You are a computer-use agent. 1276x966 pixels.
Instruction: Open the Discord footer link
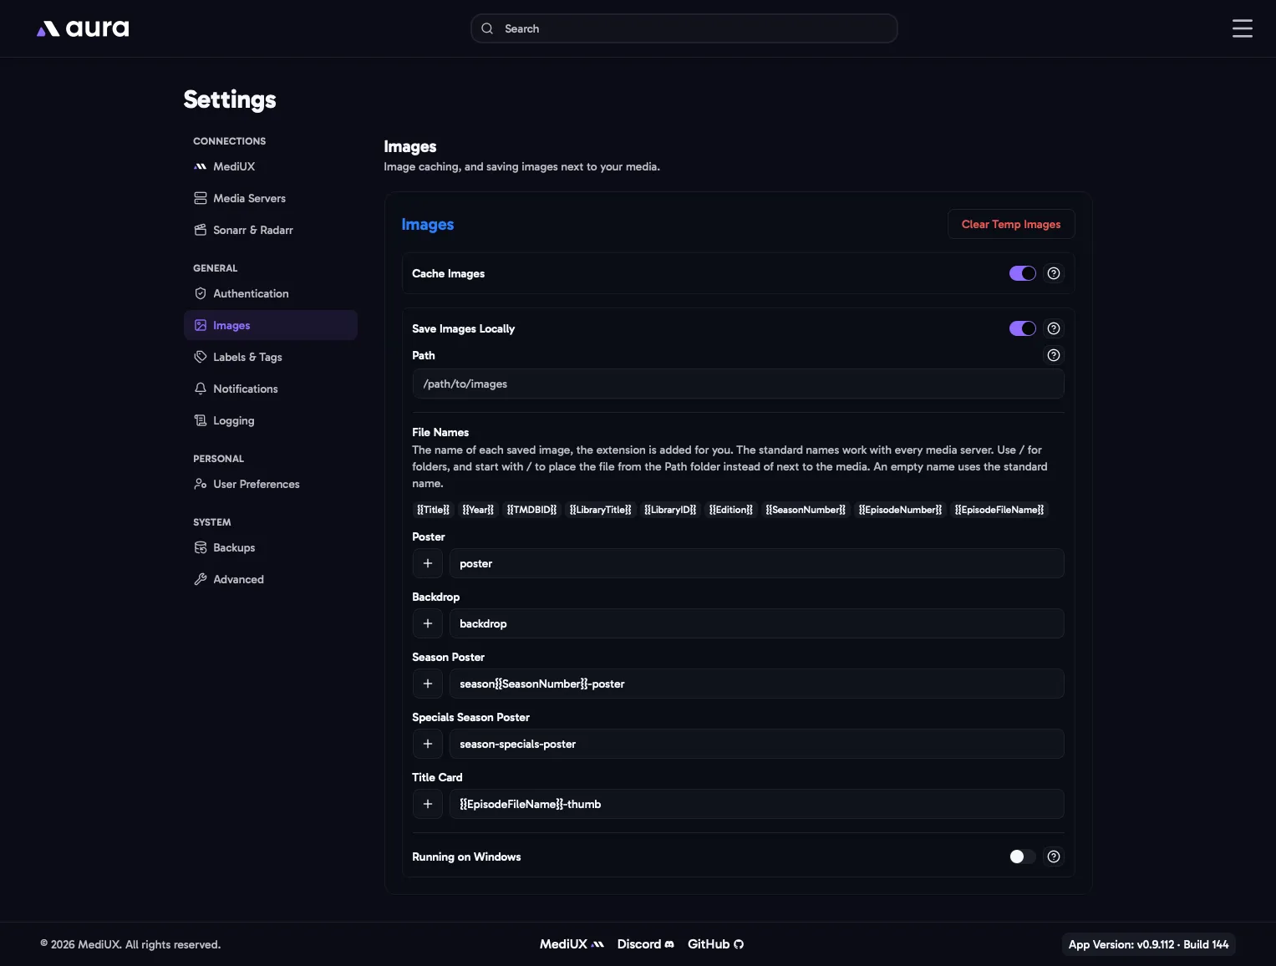pos(645,944)
